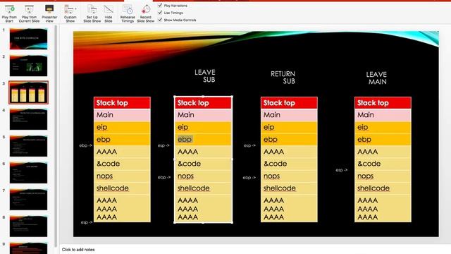Click the LEAVE MAIN heading text
This screenshot has height=254, width=451.
click(376, 78)
